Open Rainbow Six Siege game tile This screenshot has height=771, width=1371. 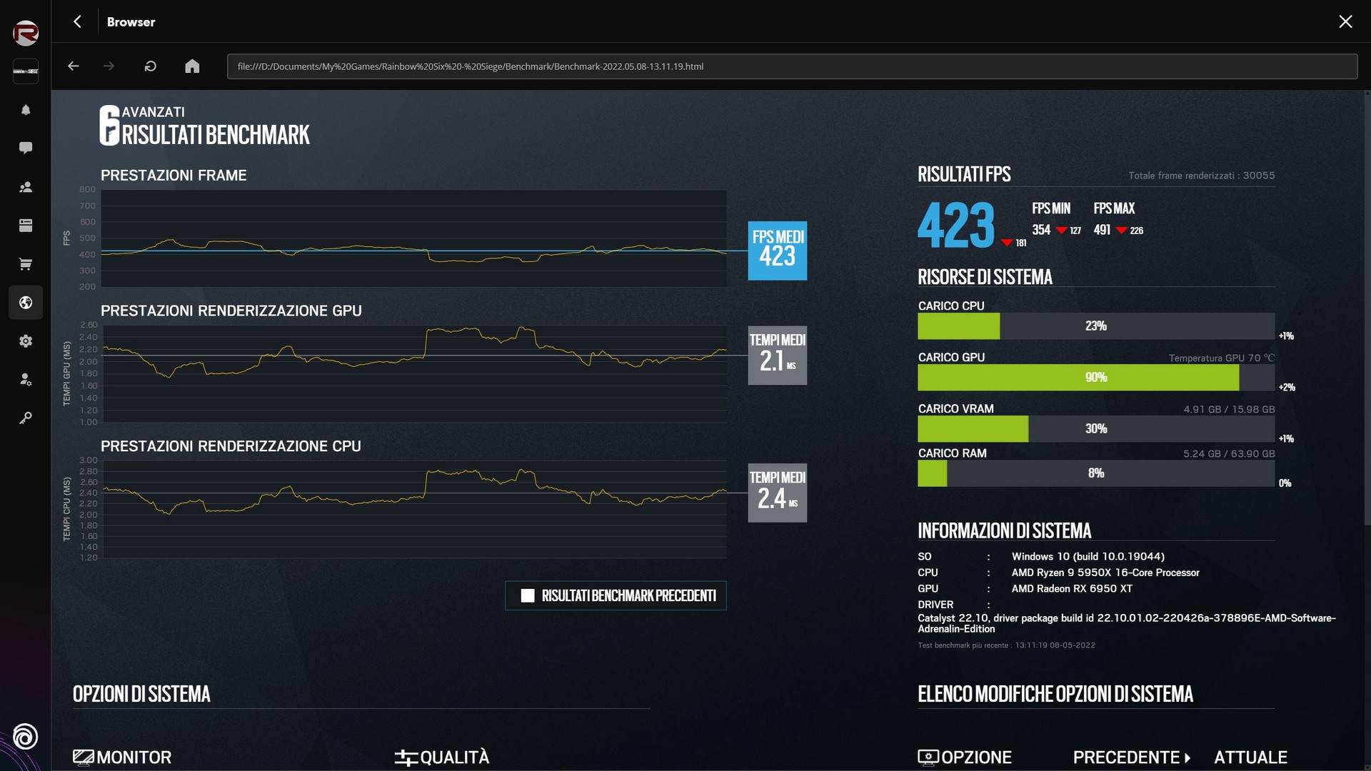click(x=26, y=71)
